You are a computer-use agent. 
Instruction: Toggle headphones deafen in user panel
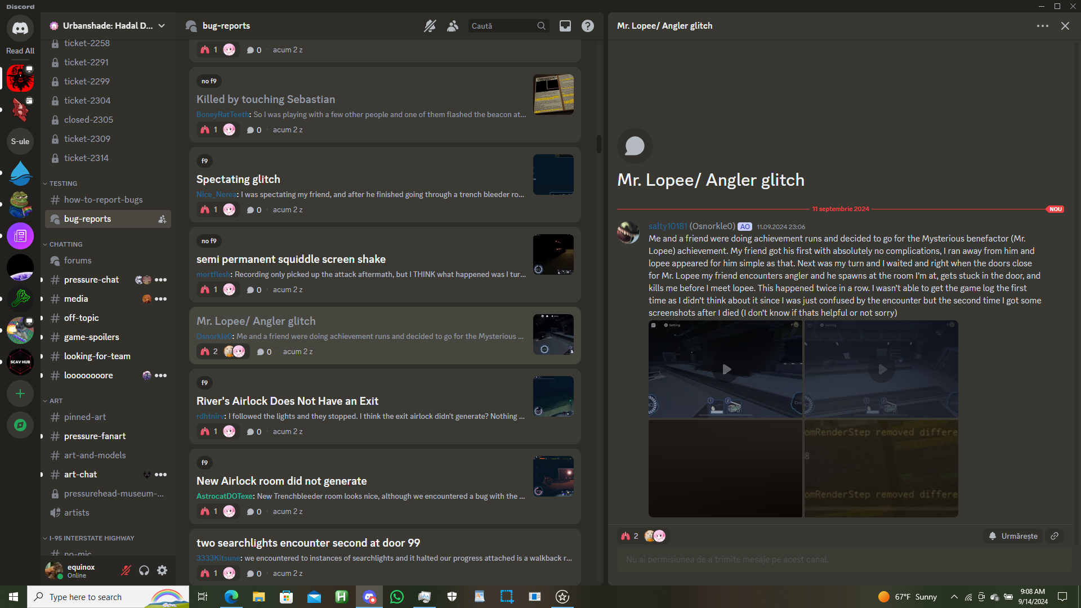144,570
